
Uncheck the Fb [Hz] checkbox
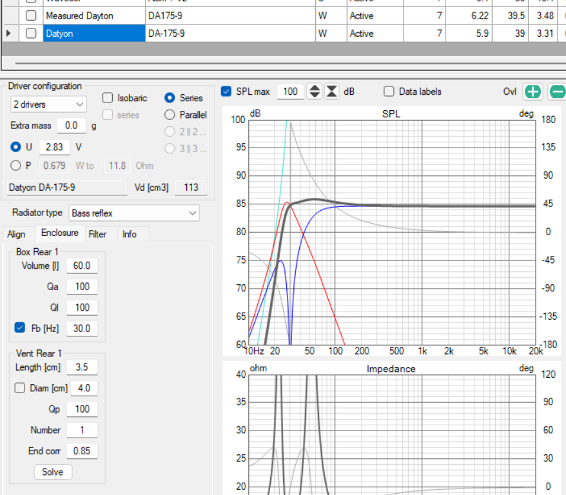tap(20, 327)
